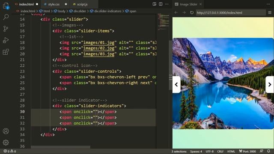Click the preview URL address field
This screenshot has width=274, height=154.
tap(231, 12)
